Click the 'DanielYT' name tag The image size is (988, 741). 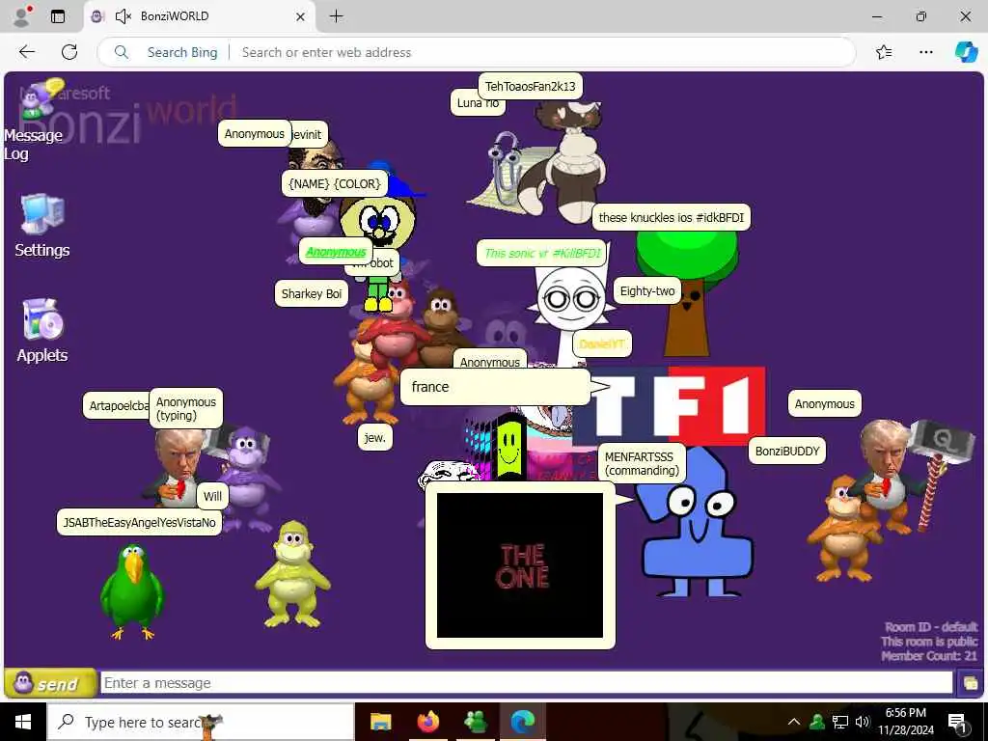[602, 343]
